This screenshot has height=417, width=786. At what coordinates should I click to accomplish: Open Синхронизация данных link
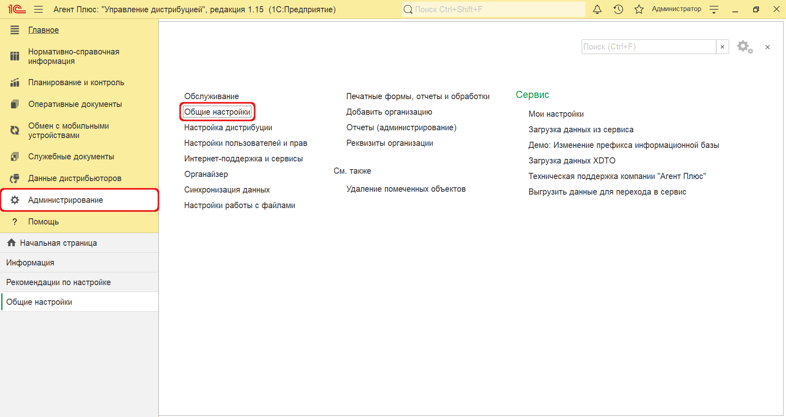click(x=227, y=190)
